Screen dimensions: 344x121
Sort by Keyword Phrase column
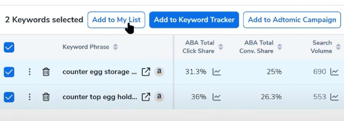pos(115,47)
